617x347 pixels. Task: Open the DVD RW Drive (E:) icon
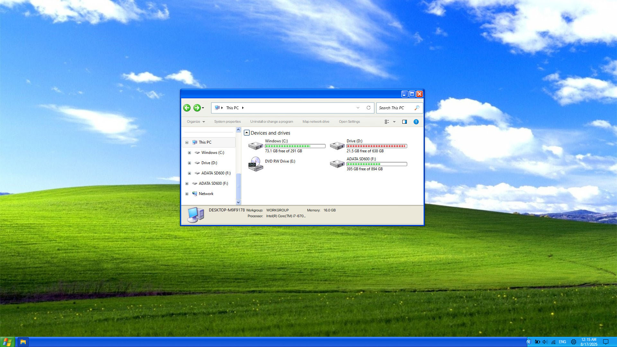[255, 164]
